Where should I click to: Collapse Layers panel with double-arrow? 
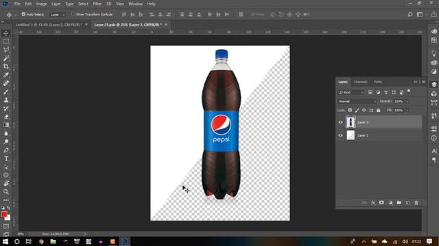(416, 82)
